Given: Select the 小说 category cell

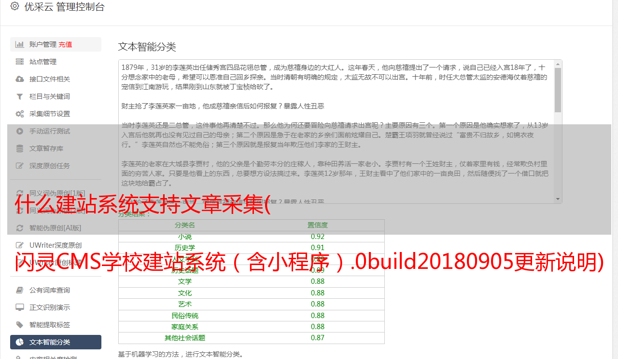Looking at the screenshot, I should [x=185, y=237].
